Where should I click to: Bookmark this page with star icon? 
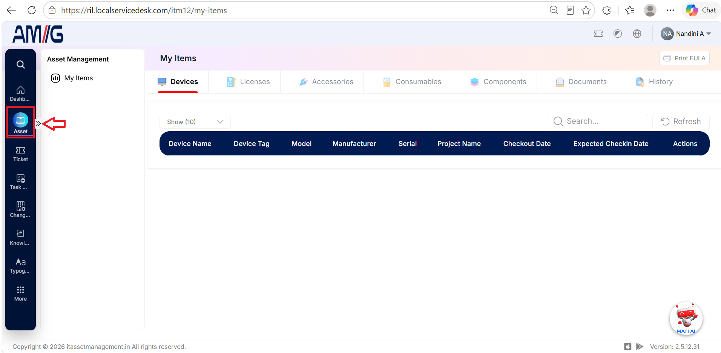586,10
